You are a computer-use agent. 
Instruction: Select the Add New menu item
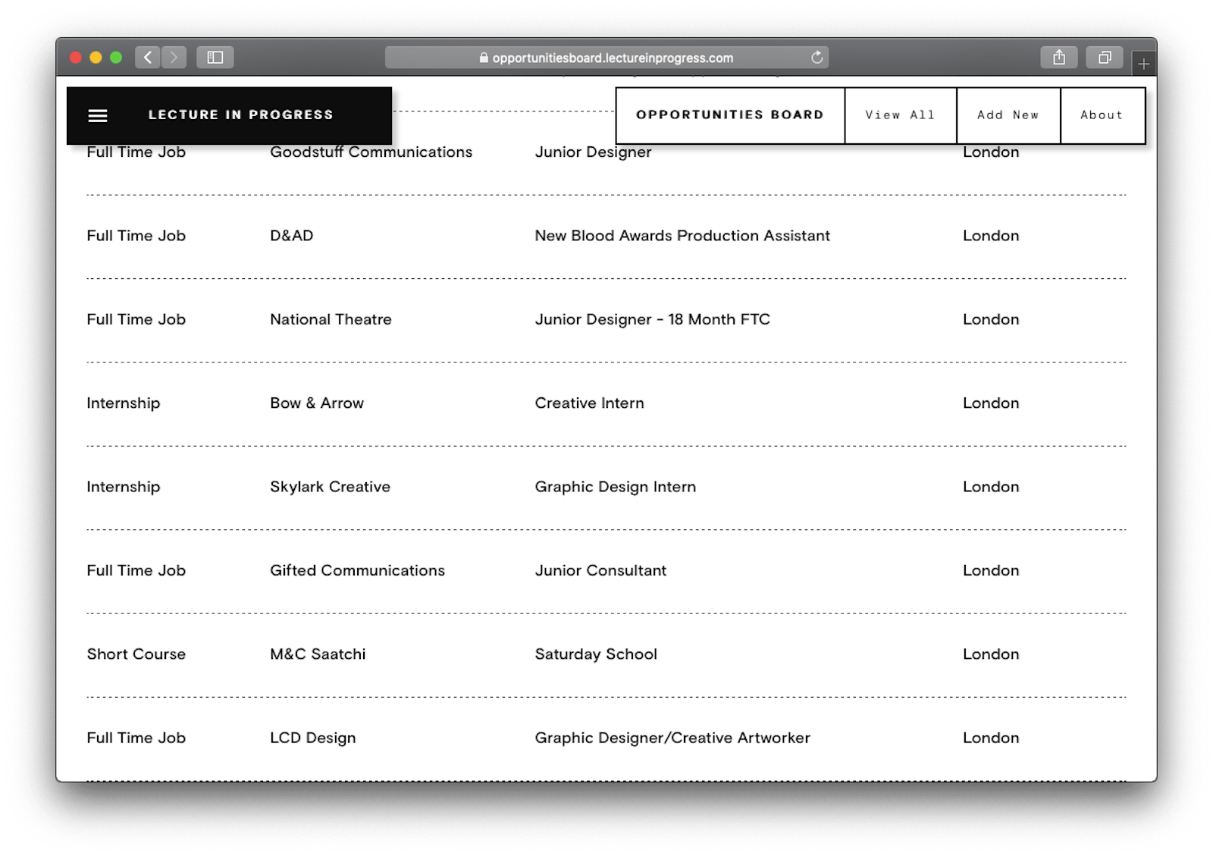(1008, 115)
